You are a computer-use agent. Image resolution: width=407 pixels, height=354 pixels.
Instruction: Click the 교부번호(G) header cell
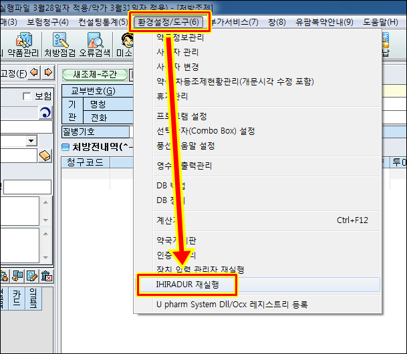pos(98,91)
